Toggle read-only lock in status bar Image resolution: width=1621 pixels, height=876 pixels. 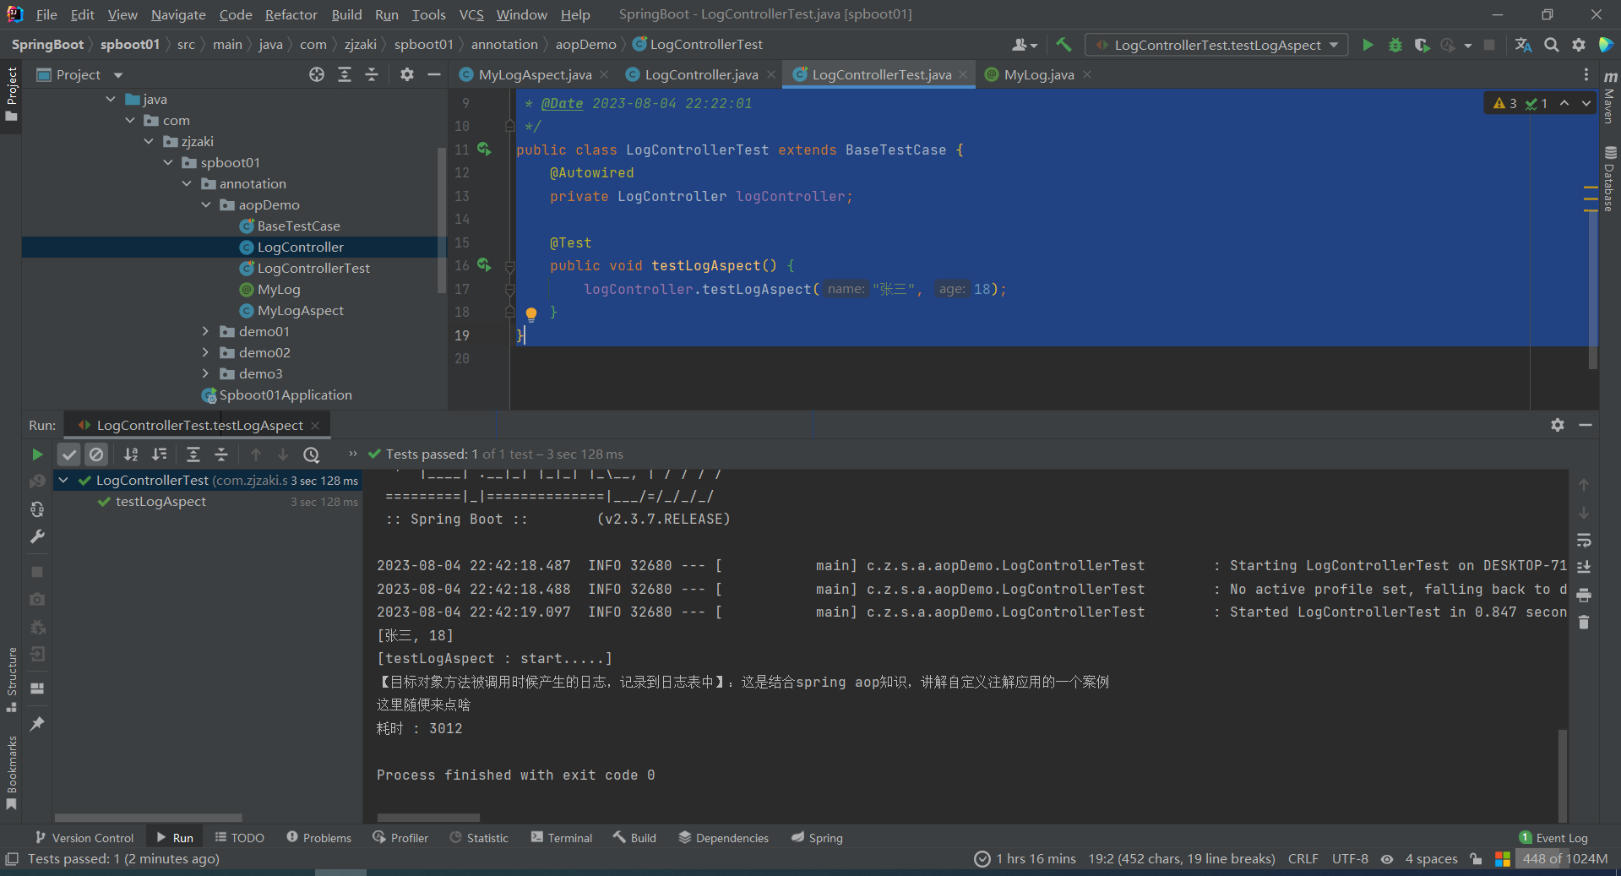coord(1476,859)
